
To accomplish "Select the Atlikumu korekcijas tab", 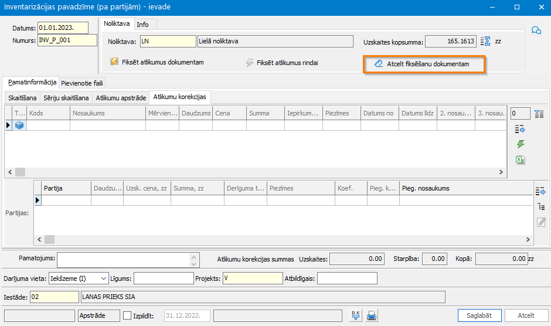I will [180, 97].
